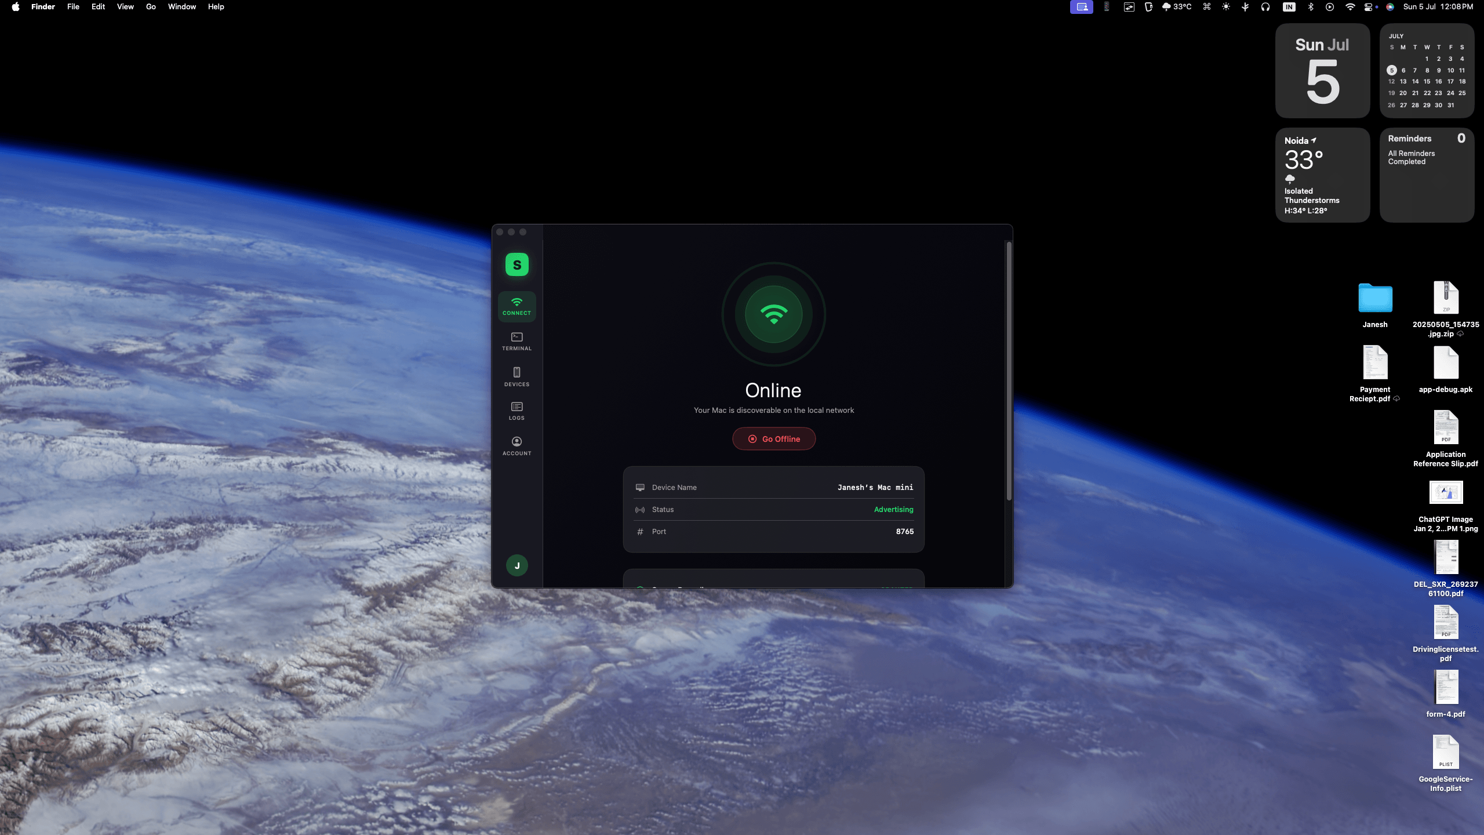This screenshot has height=835, width=1484.
Task: Open the Window menu
Action: (x=182, y=7)
